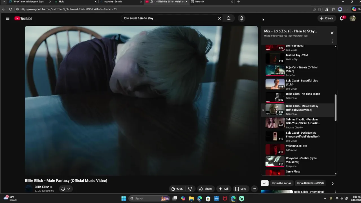
Task: Open File Explorer from taskbar
Action: coord(191,198)
